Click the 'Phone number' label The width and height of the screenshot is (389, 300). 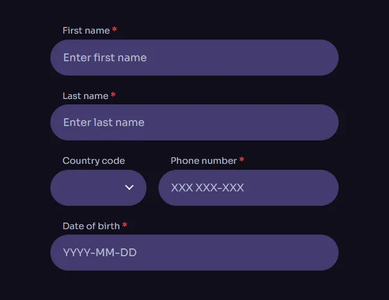pyautogui.click(x=204, y=161)
